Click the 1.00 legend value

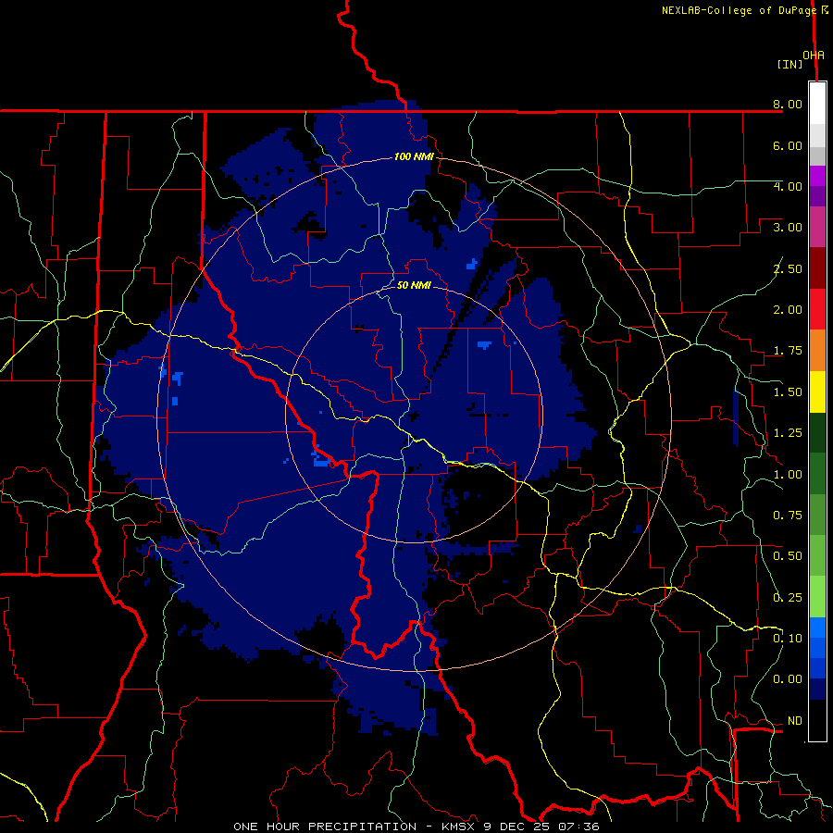788,475
